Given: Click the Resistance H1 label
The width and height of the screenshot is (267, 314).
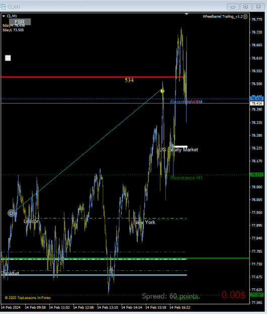Looking at the screenshot, I should 187,178.
